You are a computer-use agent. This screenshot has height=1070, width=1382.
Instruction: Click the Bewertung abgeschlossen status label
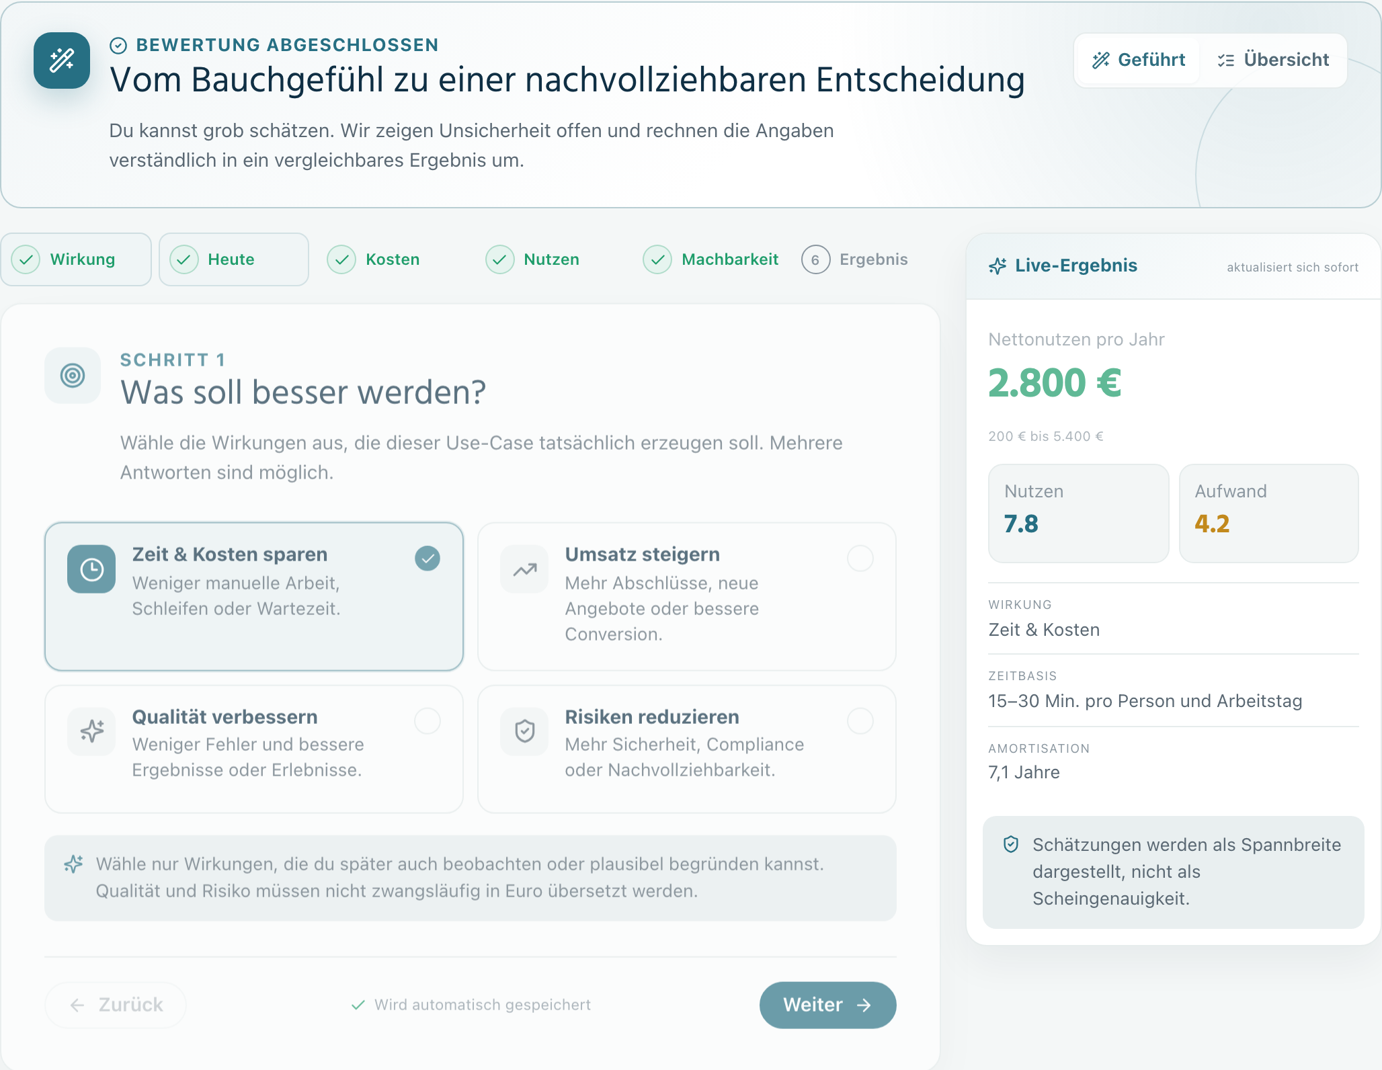coord(287,45)
